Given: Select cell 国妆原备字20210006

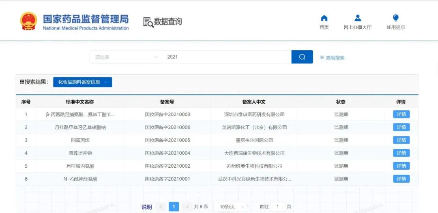Looking at the screenshot, I should [x=167, y=128].
